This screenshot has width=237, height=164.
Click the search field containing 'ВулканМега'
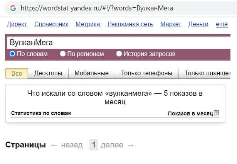[116, 42]
